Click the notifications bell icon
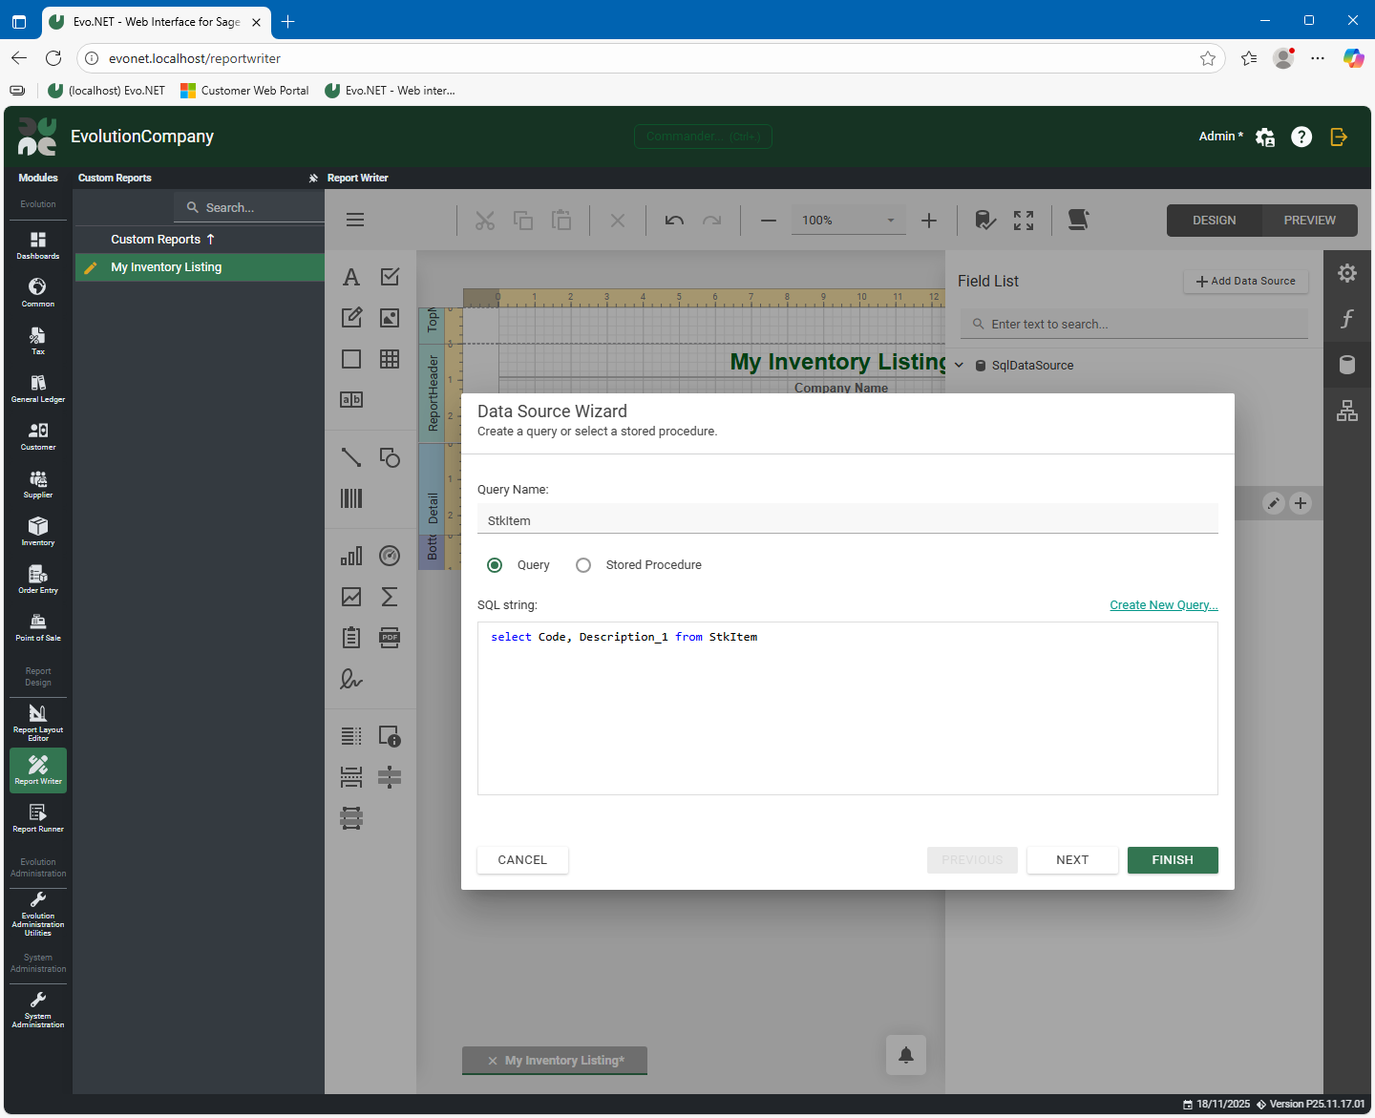The image size is (1375, 1118). tap(905, 1055)
